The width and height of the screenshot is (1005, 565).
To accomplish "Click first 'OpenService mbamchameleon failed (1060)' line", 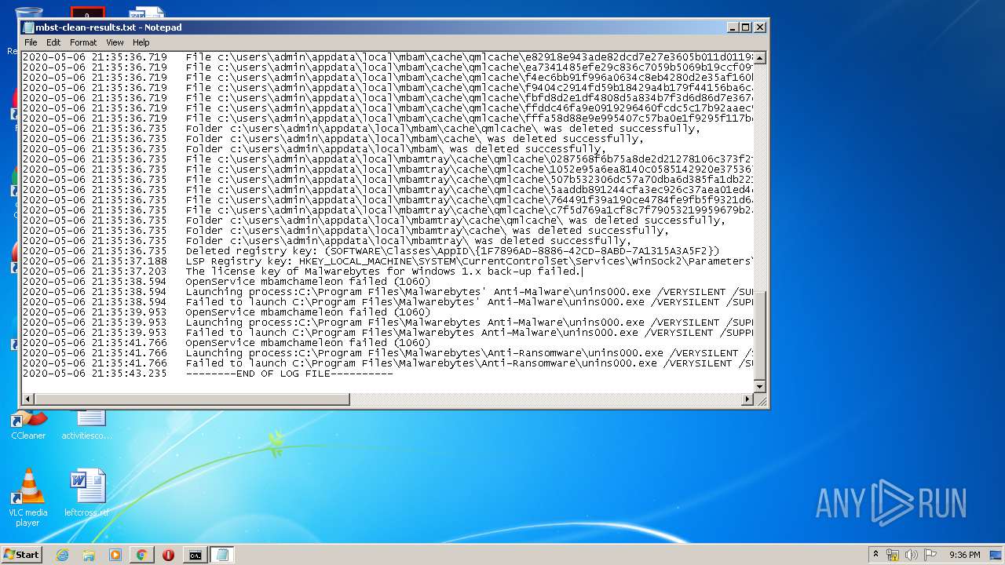I will 226,282.
